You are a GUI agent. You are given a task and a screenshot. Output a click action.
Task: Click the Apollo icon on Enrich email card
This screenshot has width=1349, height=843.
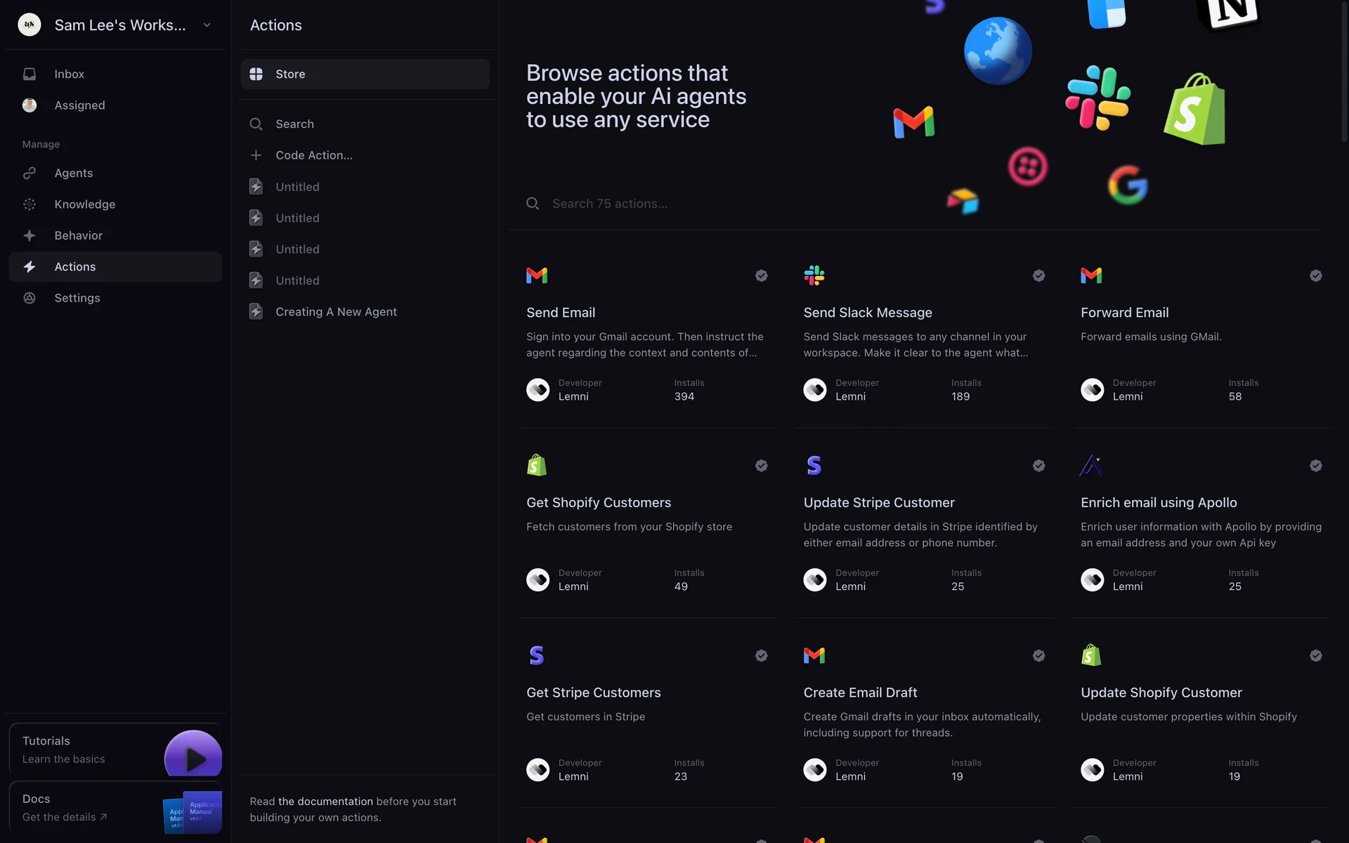click(x=1091, y=465)
